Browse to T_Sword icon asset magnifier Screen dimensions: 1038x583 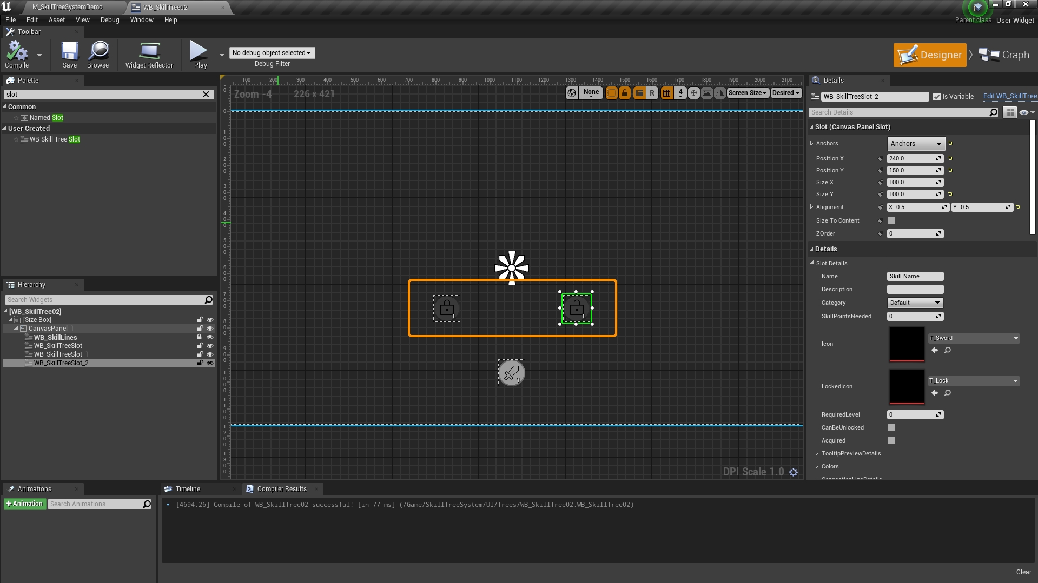coord(948,351)
